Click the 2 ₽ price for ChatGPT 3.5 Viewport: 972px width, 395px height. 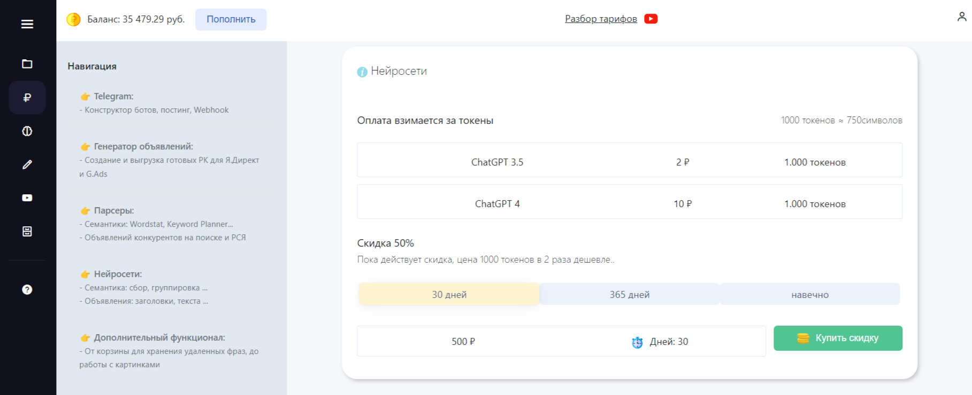(683, 162)
